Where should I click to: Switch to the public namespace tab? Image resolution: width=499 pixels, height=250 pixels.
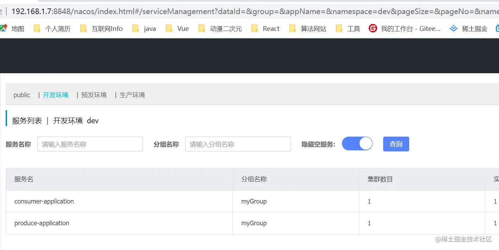(22, 95)
